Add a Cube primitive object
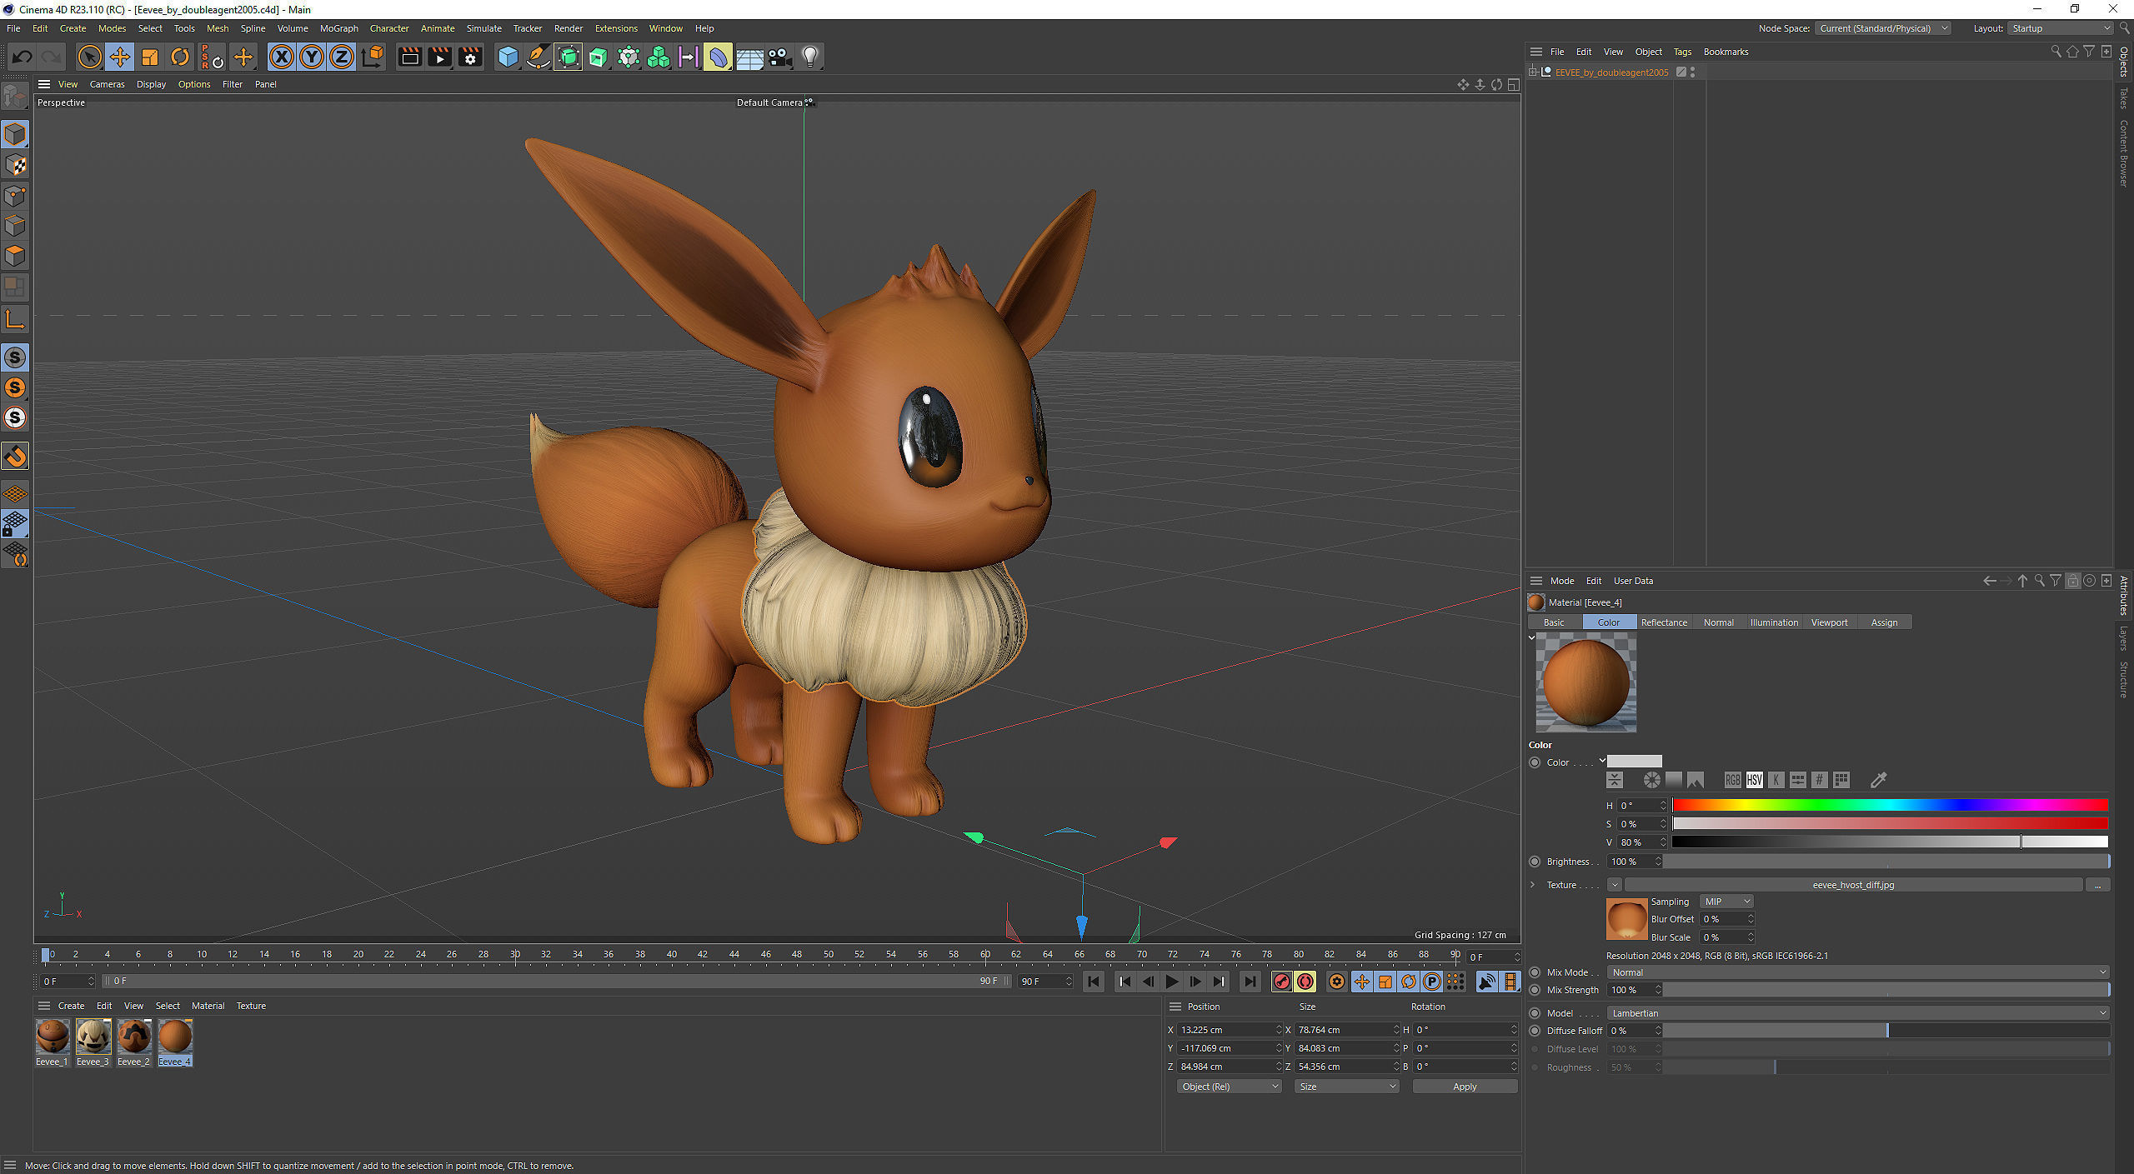This screenshot has width=2134, height=1174. point(508,57)
